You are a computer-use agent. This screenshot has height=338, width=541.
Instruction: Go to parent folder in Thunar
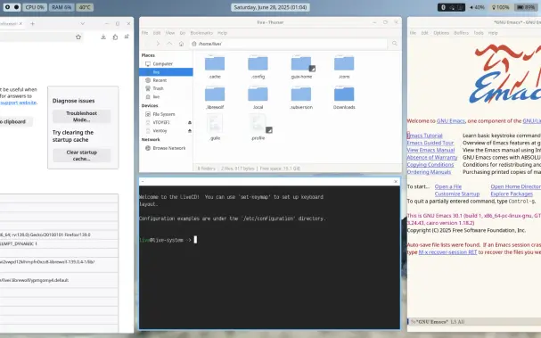pyautogui.click(x=169, y=44)
